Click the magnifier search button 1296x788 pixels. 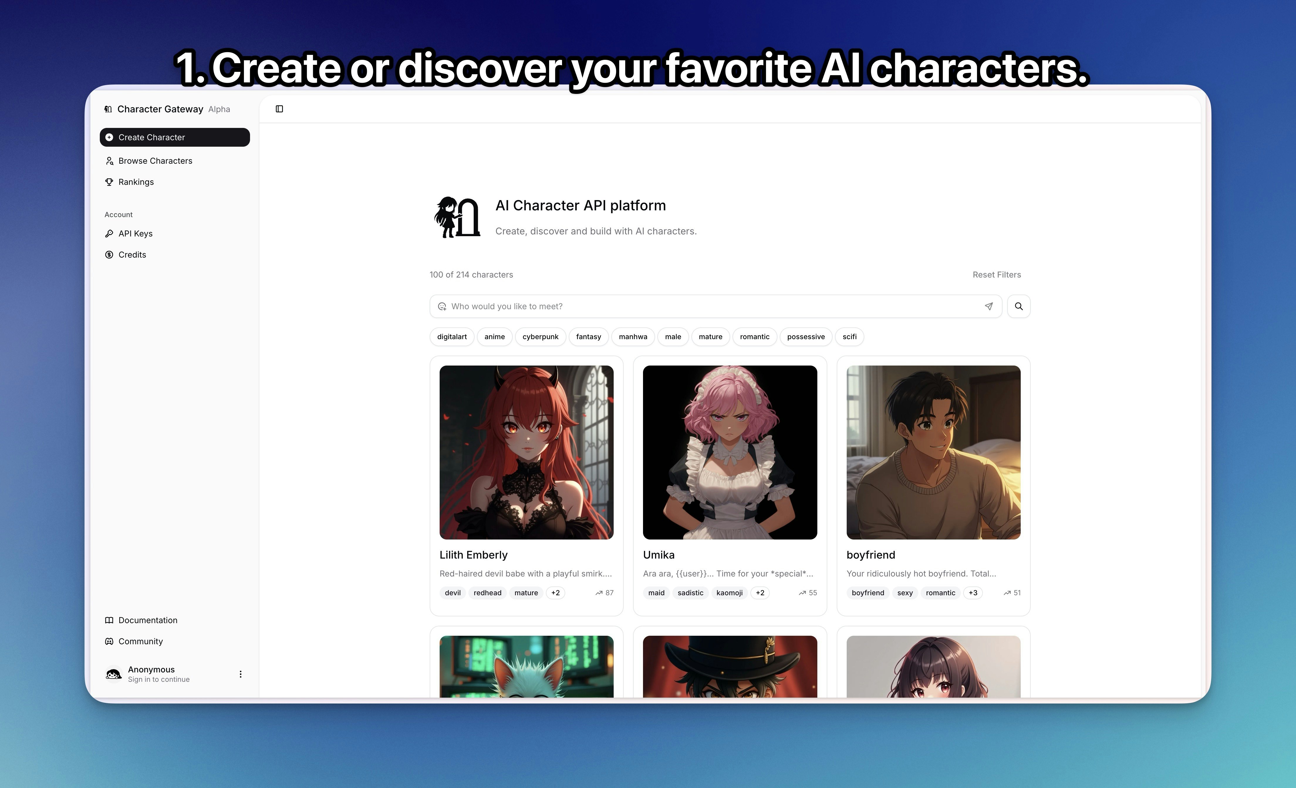point(1018,307)
